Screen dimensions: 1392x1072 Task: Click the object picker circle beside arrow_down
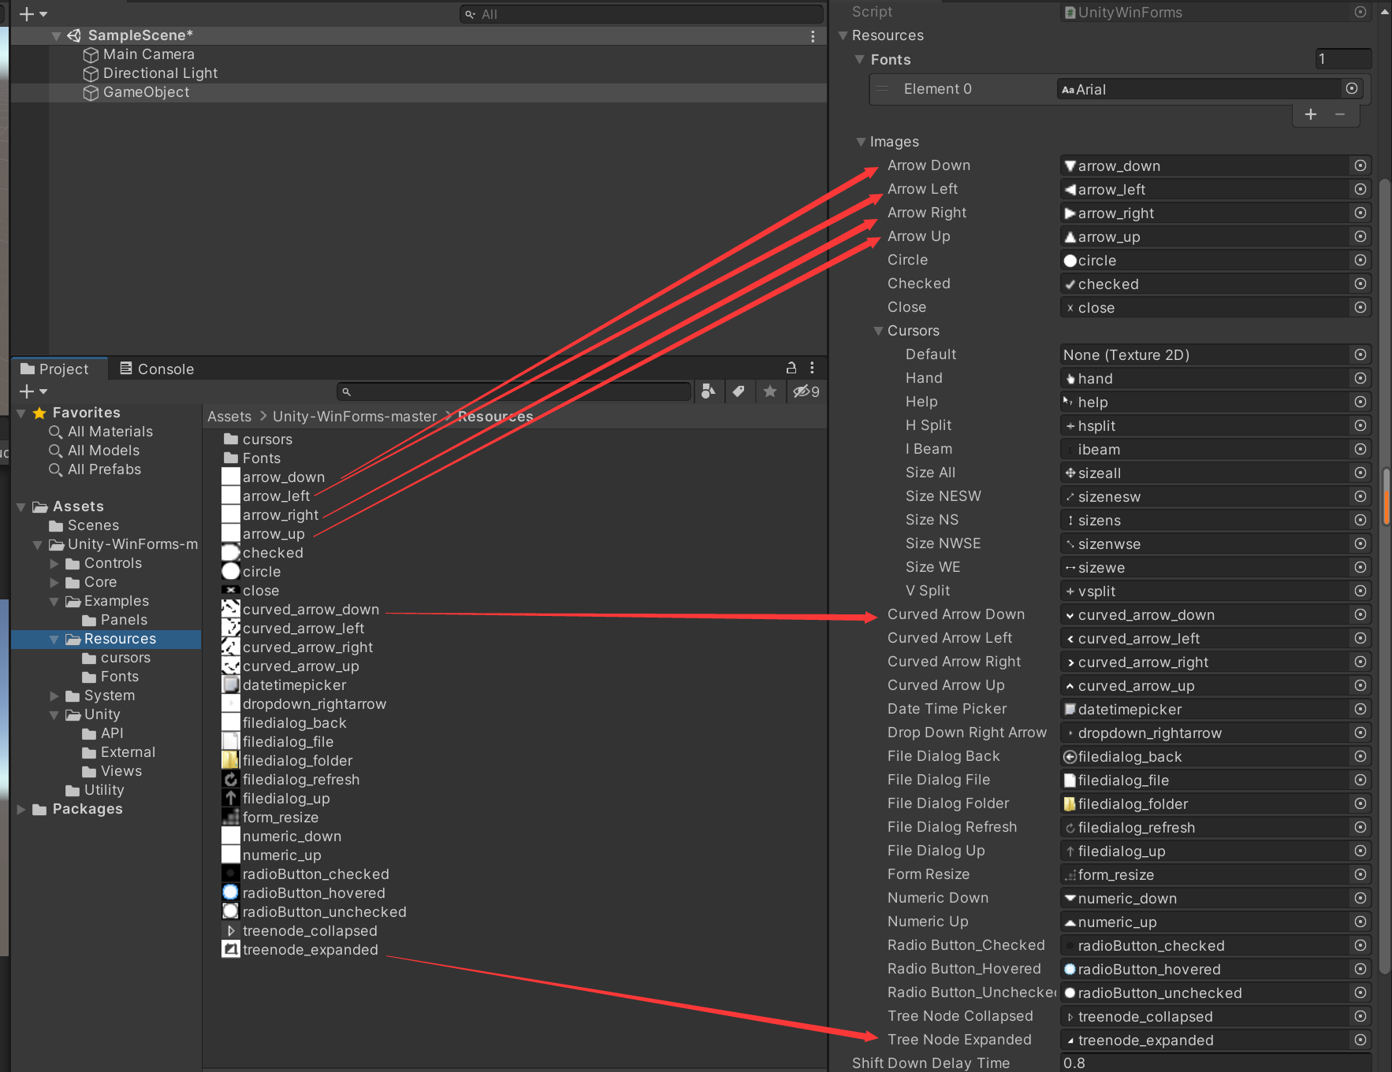point(1360,165)
